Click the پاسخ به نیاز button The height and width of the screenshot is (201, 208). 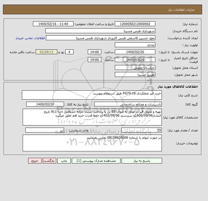(x=142, y=161)
